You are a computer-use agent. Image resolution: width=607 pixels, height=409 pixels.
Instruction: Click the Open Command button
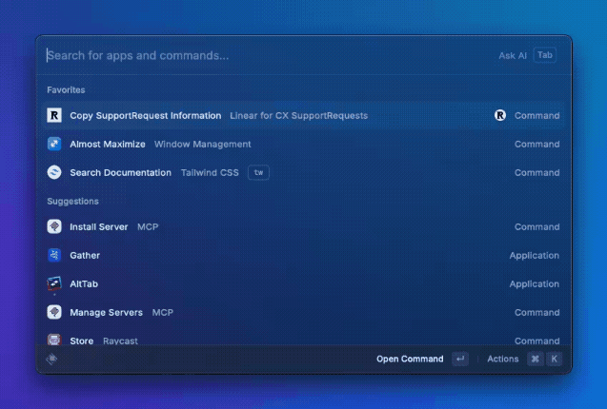pyautogui.click(x=410, y=360)
